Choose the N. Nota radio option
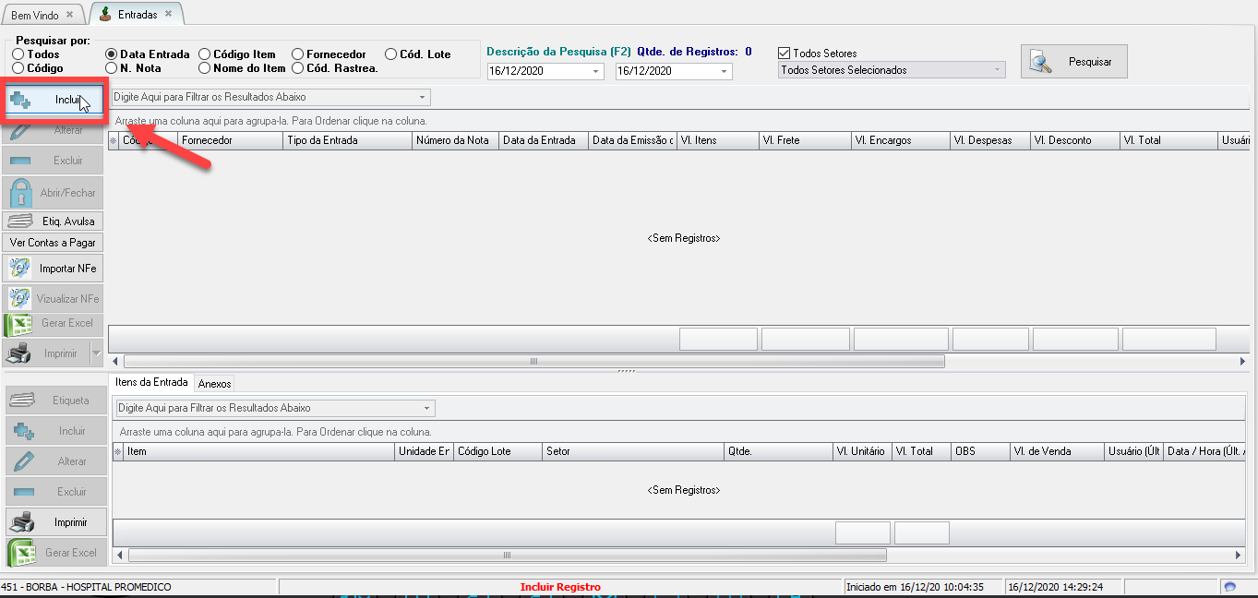 (112, 67)
